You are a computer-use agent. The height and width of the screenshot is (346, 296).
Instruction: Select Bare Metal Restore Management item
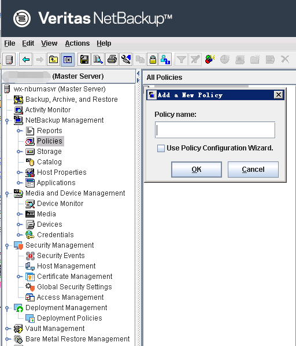click(77, 339)
